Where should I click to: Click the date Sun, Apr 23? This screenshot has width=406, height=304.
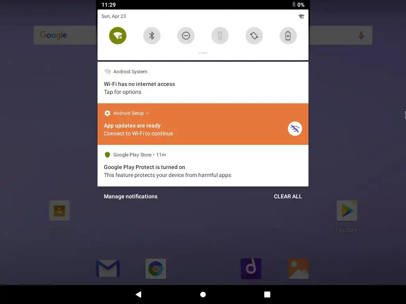click(114, 16)
